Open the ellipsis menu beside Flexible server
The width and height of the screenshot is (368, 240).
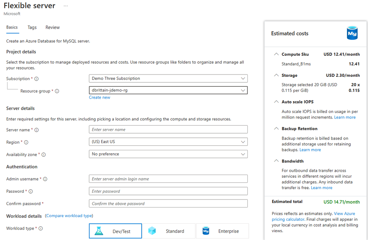pyautogui.click(x=66, y=6)
